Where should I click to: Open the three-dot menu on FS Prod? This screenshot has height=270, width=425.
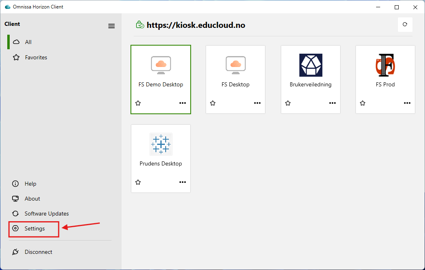click(407, 103)
